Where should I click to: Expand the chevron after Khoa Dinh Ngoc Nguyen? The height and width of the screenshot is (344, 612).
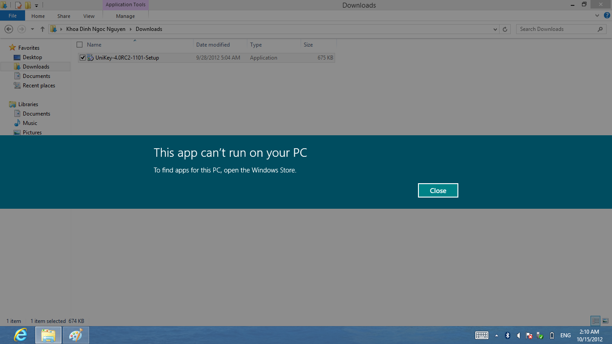coord(131,29)
